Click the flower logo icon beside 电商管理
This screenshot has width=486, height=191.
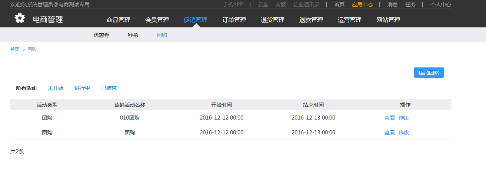(20, 18)
